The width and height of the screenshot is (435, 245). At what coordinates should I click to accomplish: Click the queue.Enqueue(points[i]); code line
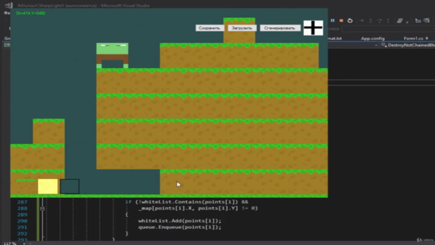tap(179, 227)
